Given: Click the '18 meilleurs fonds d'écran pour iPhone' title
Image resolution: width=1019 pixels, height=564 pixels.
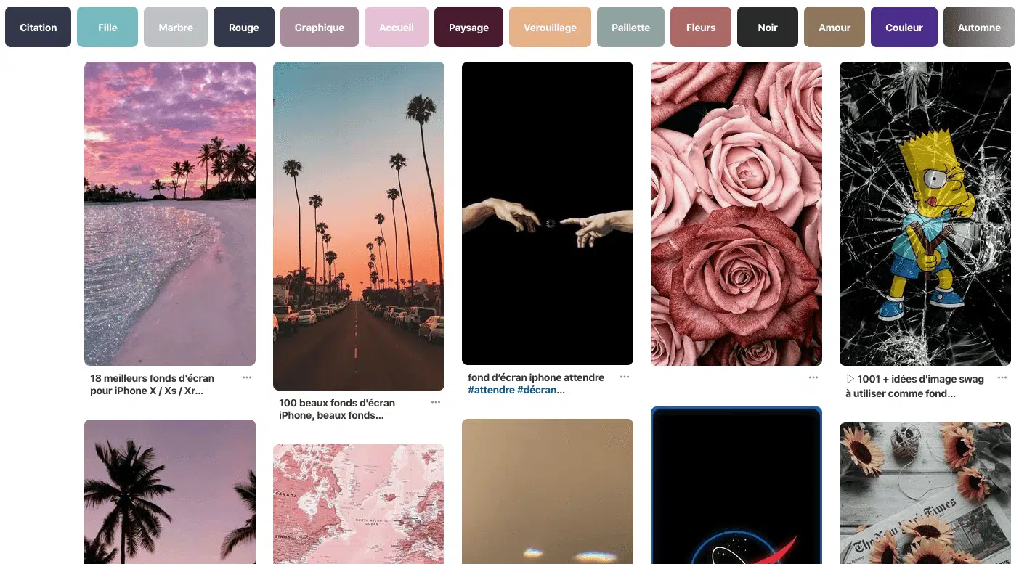Looking at the screenshot, I should 153,384.
